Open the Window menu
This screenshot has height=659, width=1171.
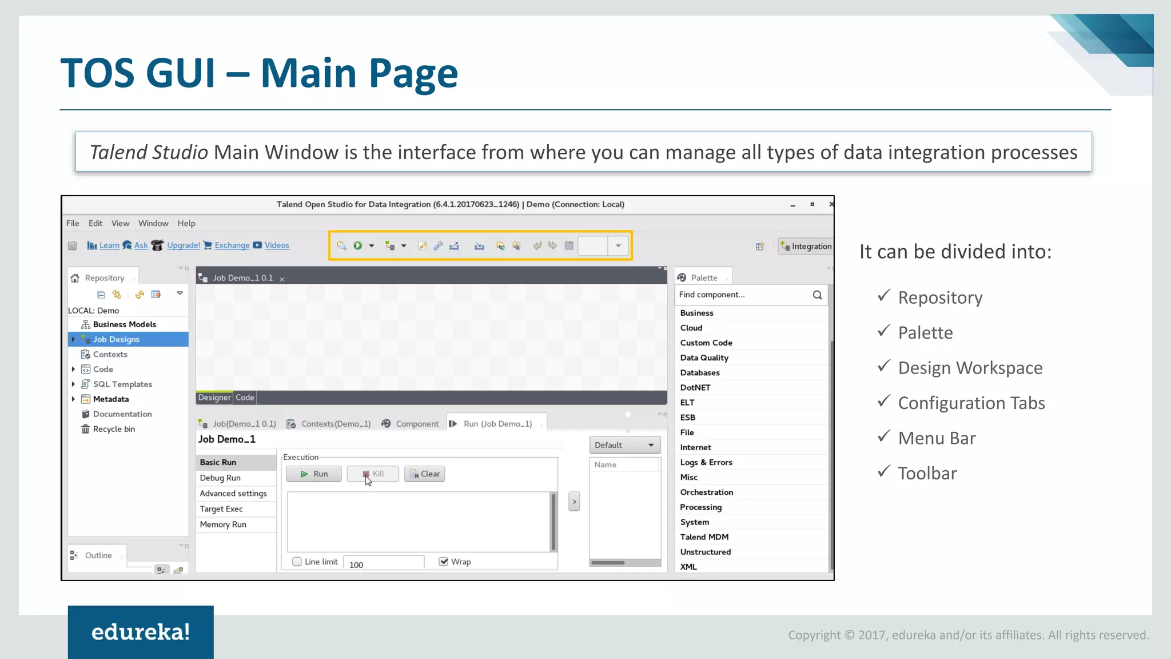(x=153, y=223)
